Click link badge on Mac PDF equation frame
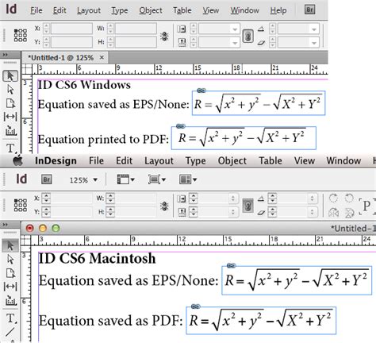Viewport: 376px width, 343px height. pyautogui.click(x=195, y=306)
